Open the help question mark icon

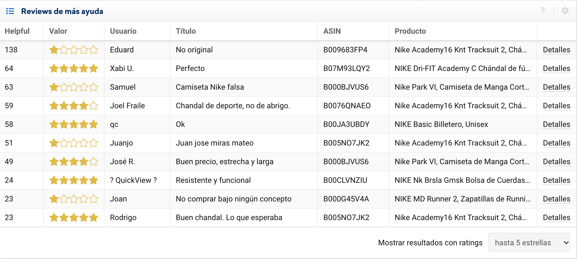(x=542, y=11)
